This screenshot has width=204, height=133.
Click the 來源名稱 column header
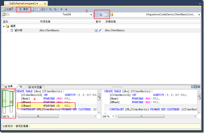point(66,22)
